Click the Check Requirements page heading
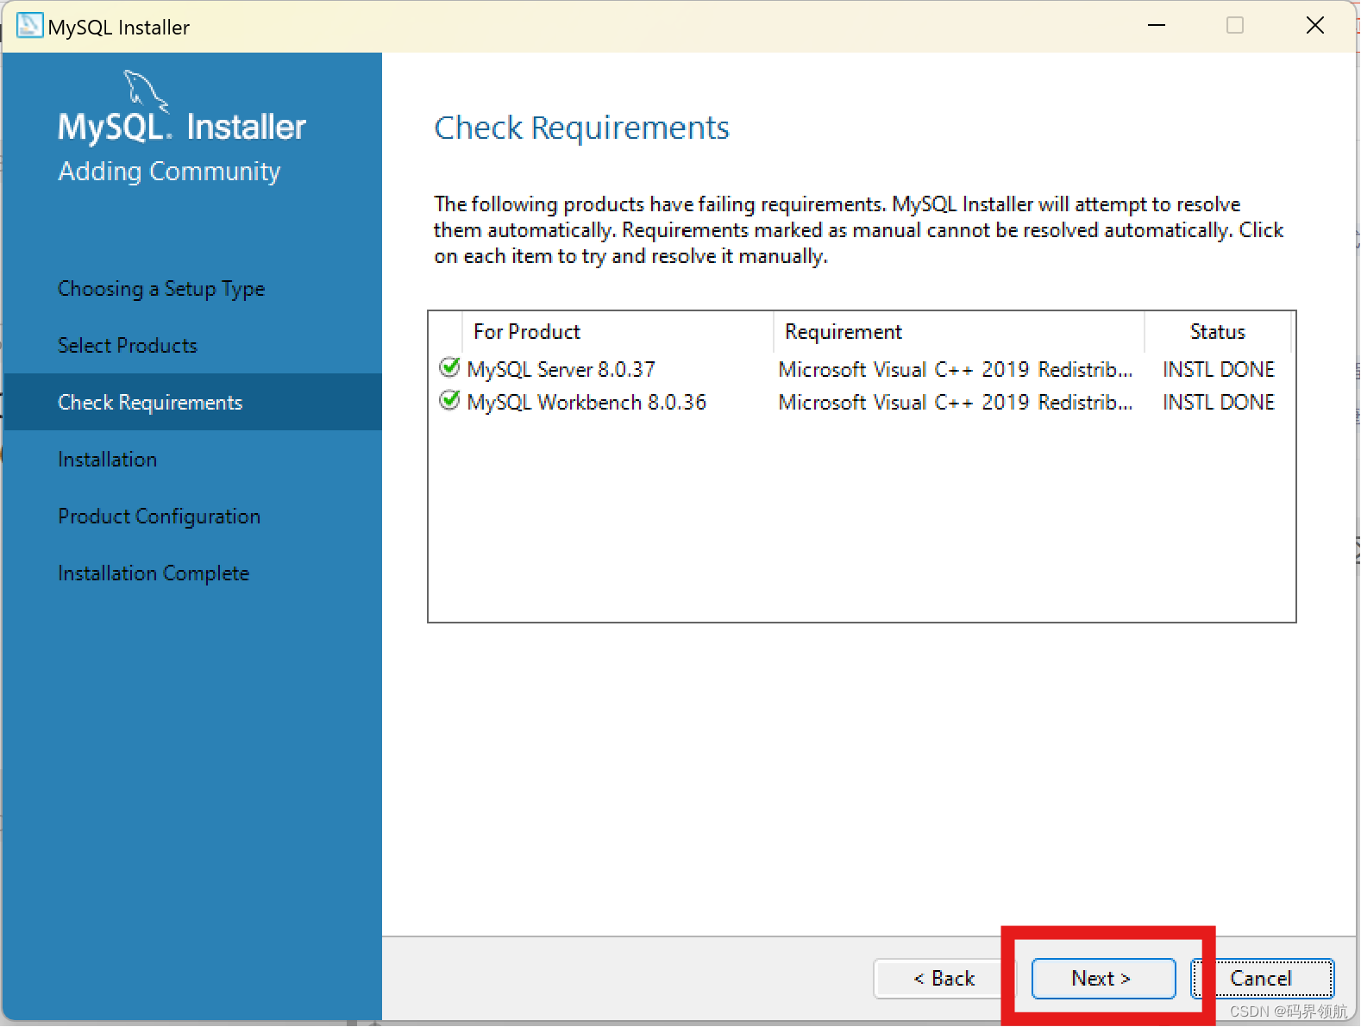This screenshot has height=1027, width=1361. [582, 128]
